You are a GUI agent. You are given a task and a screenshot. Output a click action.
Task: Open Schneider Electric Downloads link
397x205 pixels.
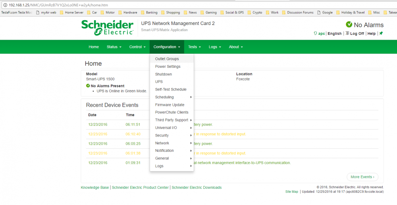197,188
